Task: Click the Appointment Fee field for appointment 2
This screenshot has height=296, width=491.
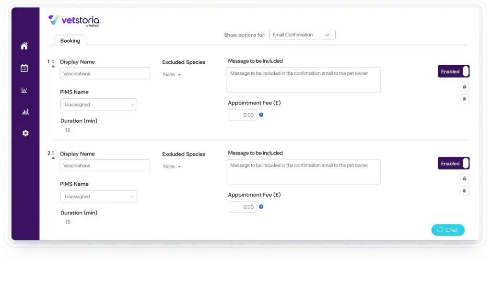Action: 243,207
